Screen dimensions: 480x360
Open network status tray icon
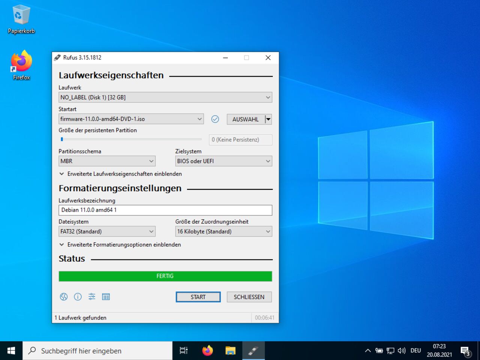click(390, 351)
